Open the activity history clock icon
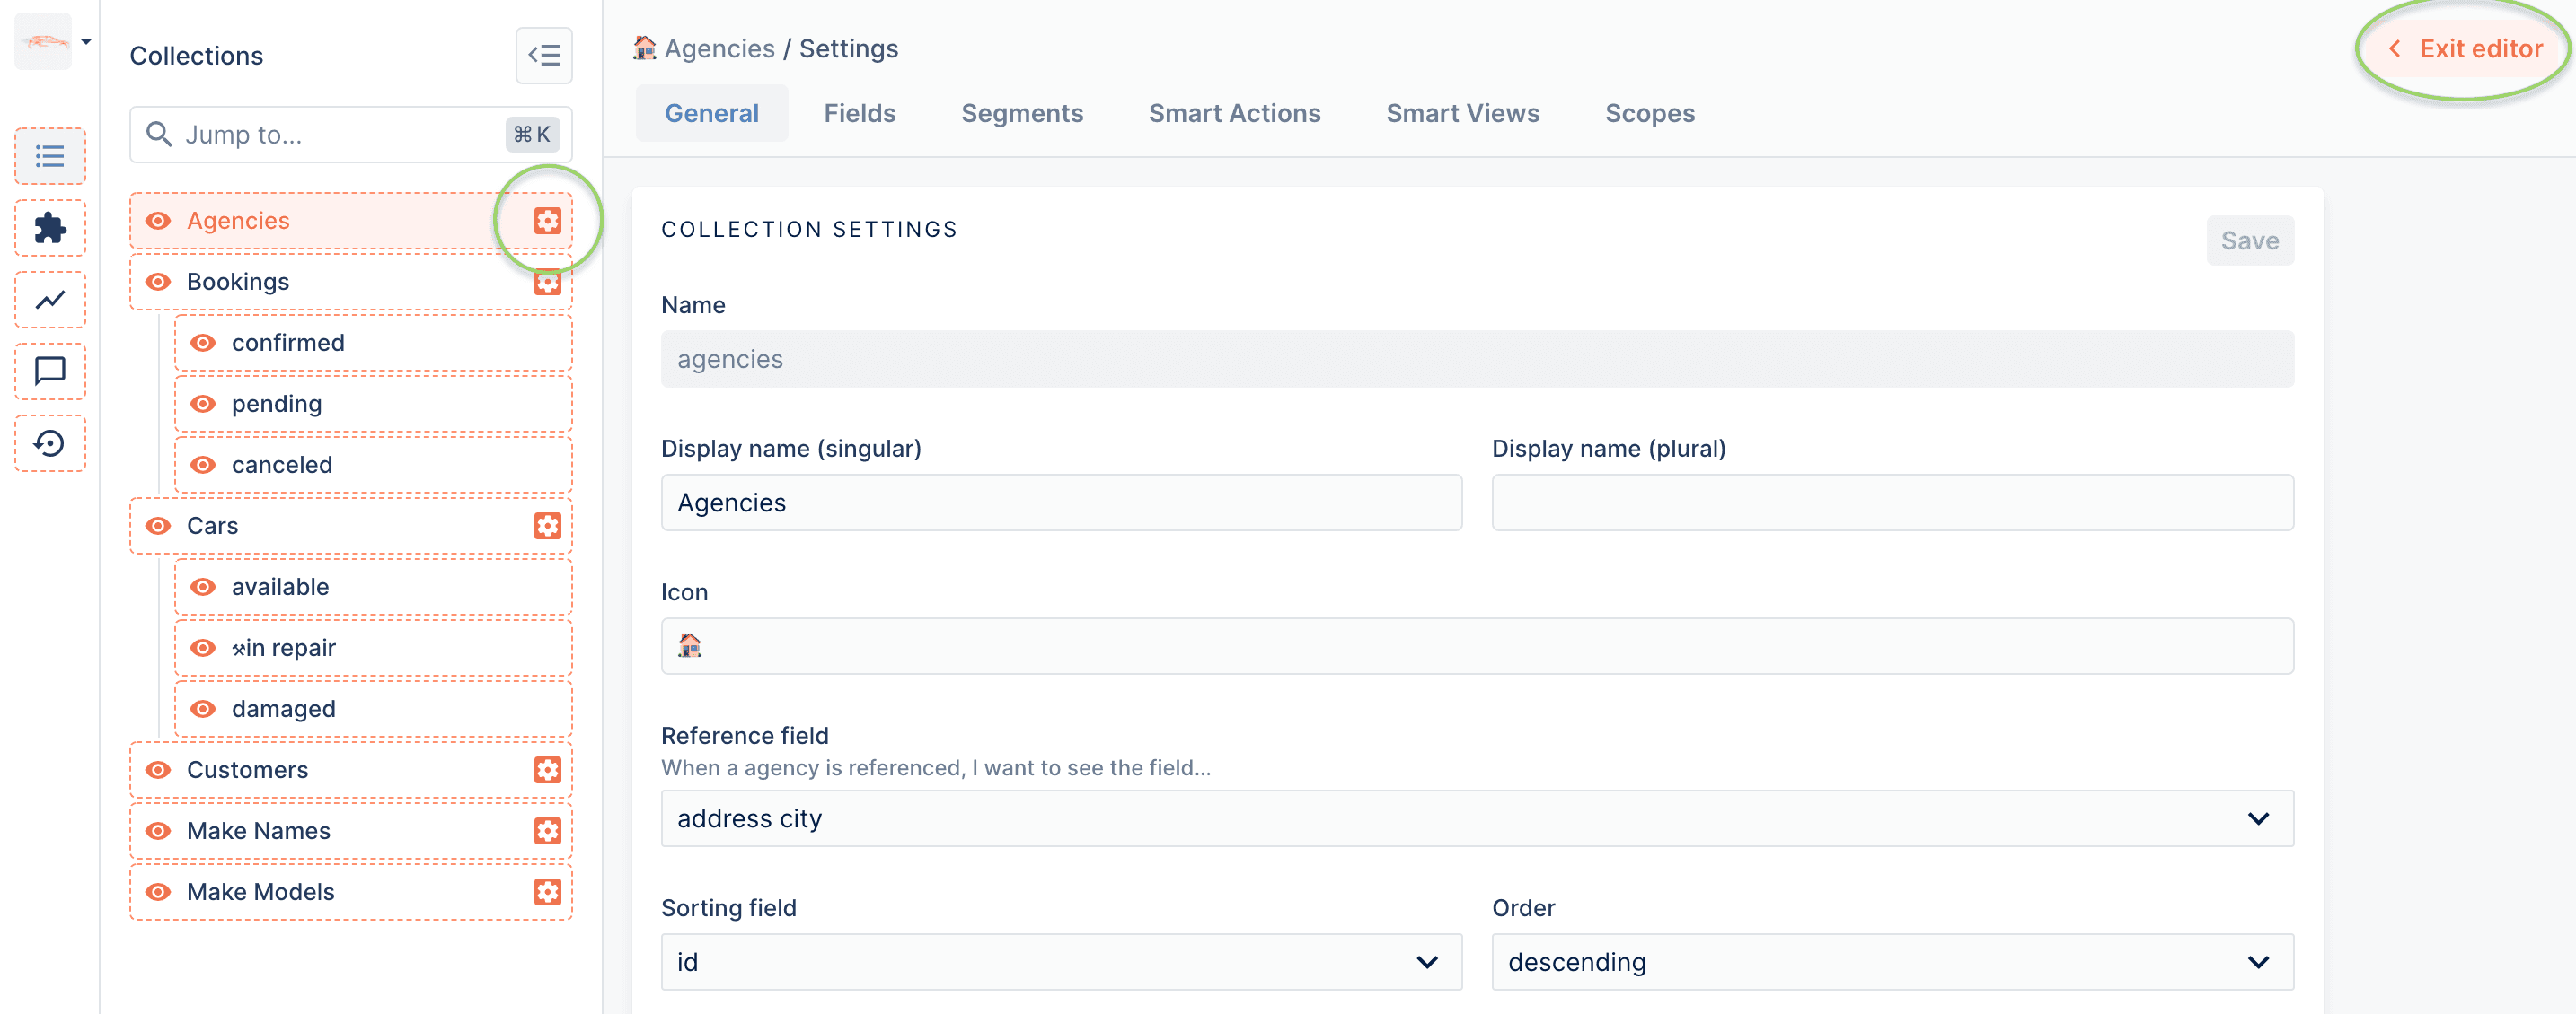Viewport: 2576px width, 1014px height. coord(50,443)
